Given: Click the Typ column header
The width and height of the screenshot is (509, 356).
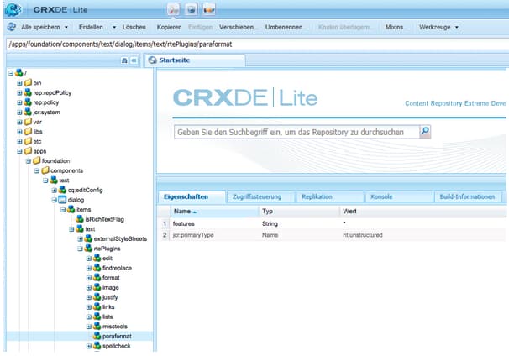Looking at the screenshot, I should 299,212.
